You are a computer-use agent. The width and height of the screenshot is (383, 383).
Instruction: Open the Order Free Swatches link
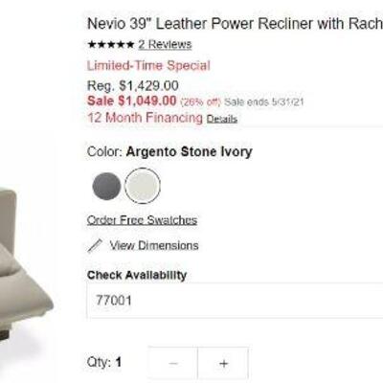[142, 220]
